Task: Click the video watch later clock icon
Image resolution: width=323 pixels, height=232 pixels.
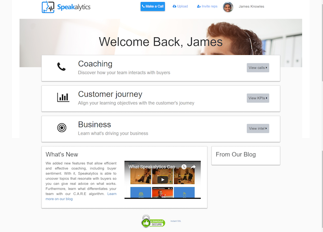Action: coord(184,167)
